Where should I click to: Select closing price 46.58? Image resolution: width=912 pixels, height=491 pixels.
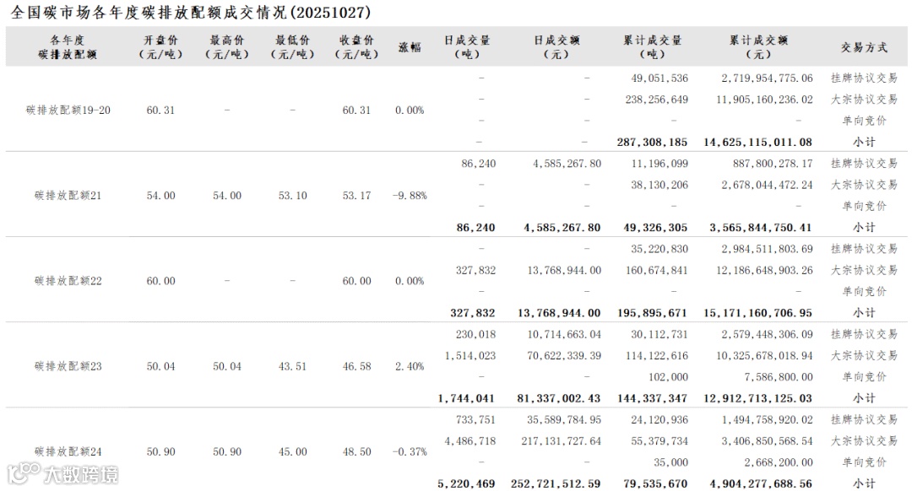point(356,366)
